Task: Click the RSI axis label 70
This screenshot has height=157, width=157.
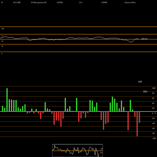Action: (2, 36)
